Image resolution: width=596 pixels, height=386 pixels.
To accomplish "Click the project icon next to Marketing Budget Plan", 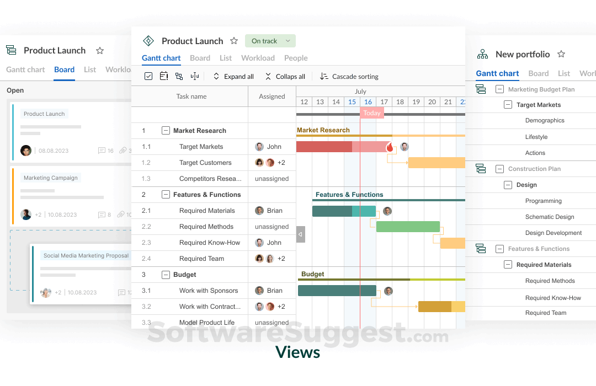I will [x=481, y=89].
